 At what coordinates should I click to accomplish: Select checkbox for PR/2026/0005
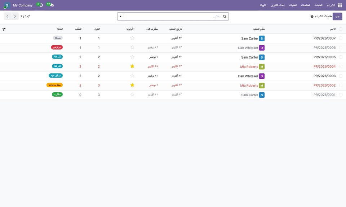[341, 57]
